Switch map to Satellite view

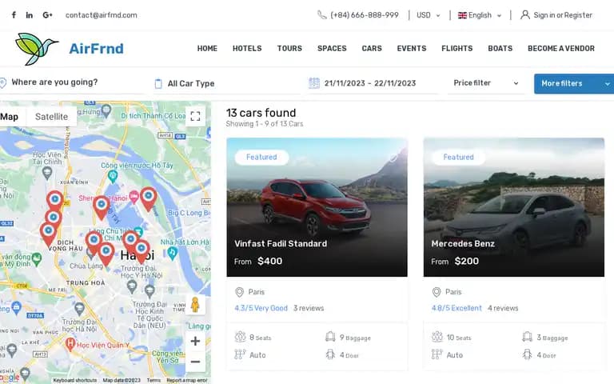pyautogui.click(x=51, y=117)
